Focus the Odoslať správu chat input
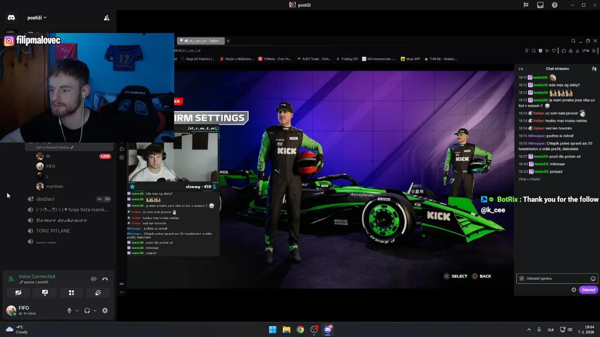Viewport: 600px width, 337px height. pos(557,278)
